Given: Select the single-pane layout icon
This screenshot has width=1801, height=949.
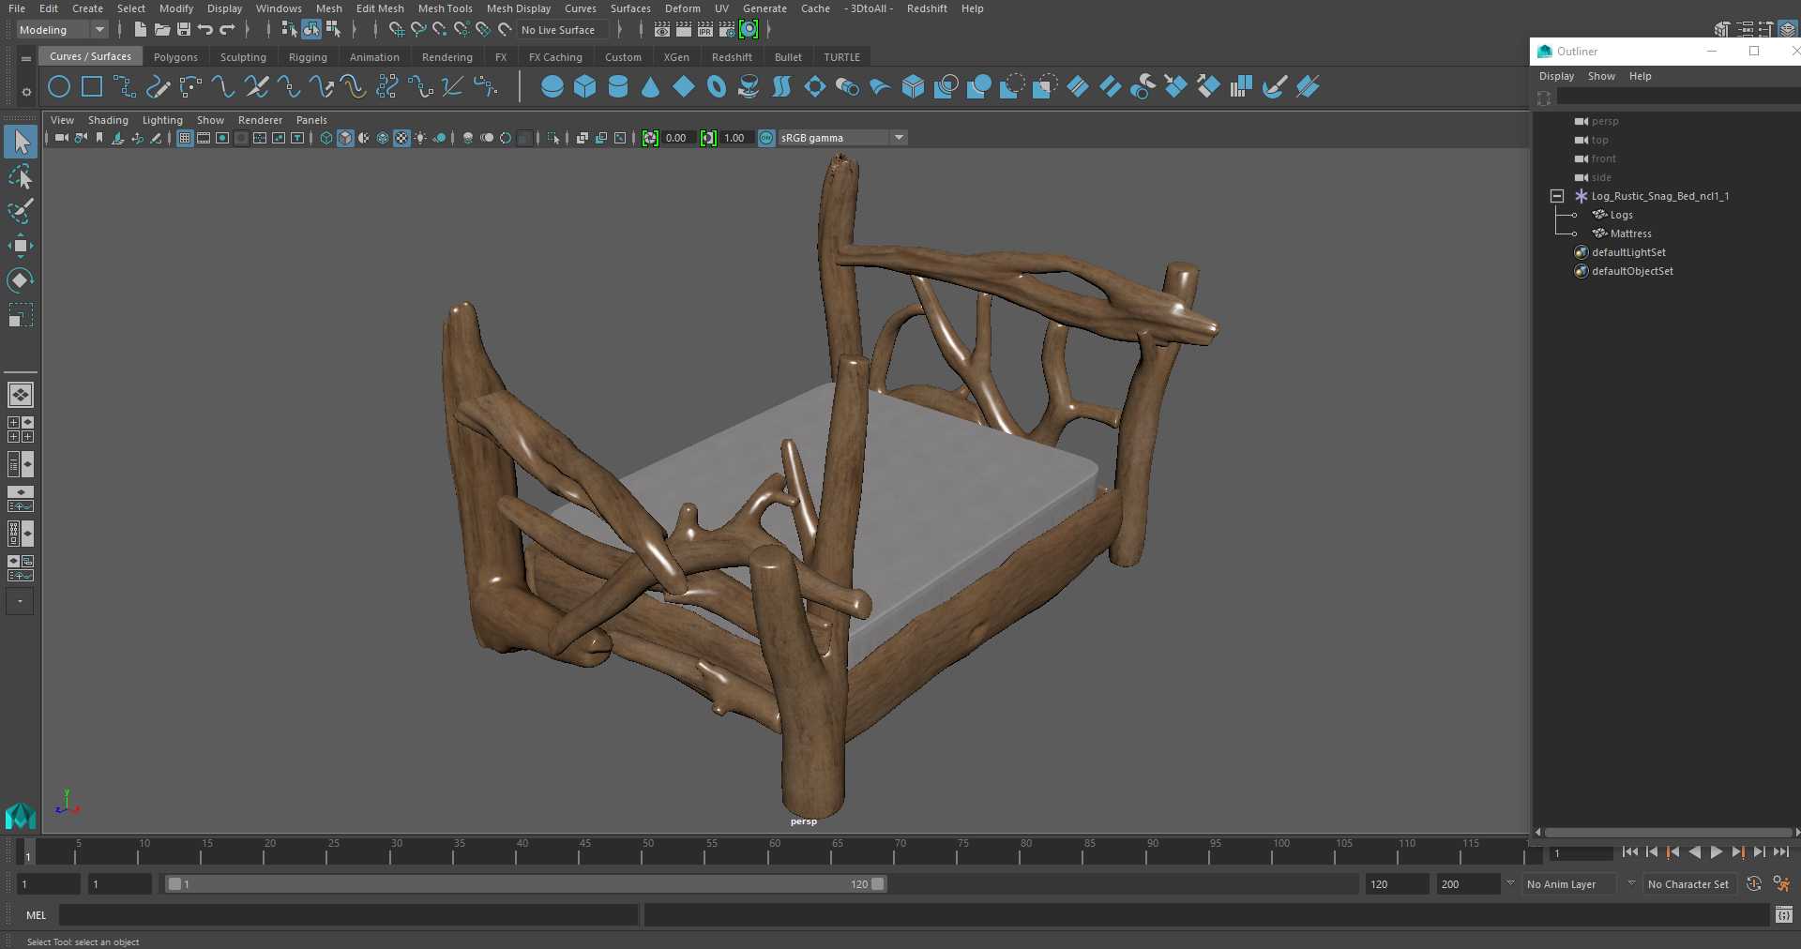Looking at the screenshot, I should click(21, 395).
